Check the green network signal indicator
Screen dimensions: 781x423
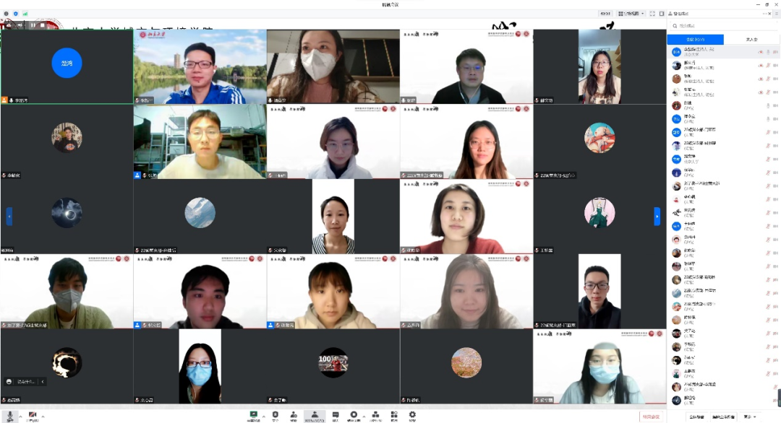25,13
